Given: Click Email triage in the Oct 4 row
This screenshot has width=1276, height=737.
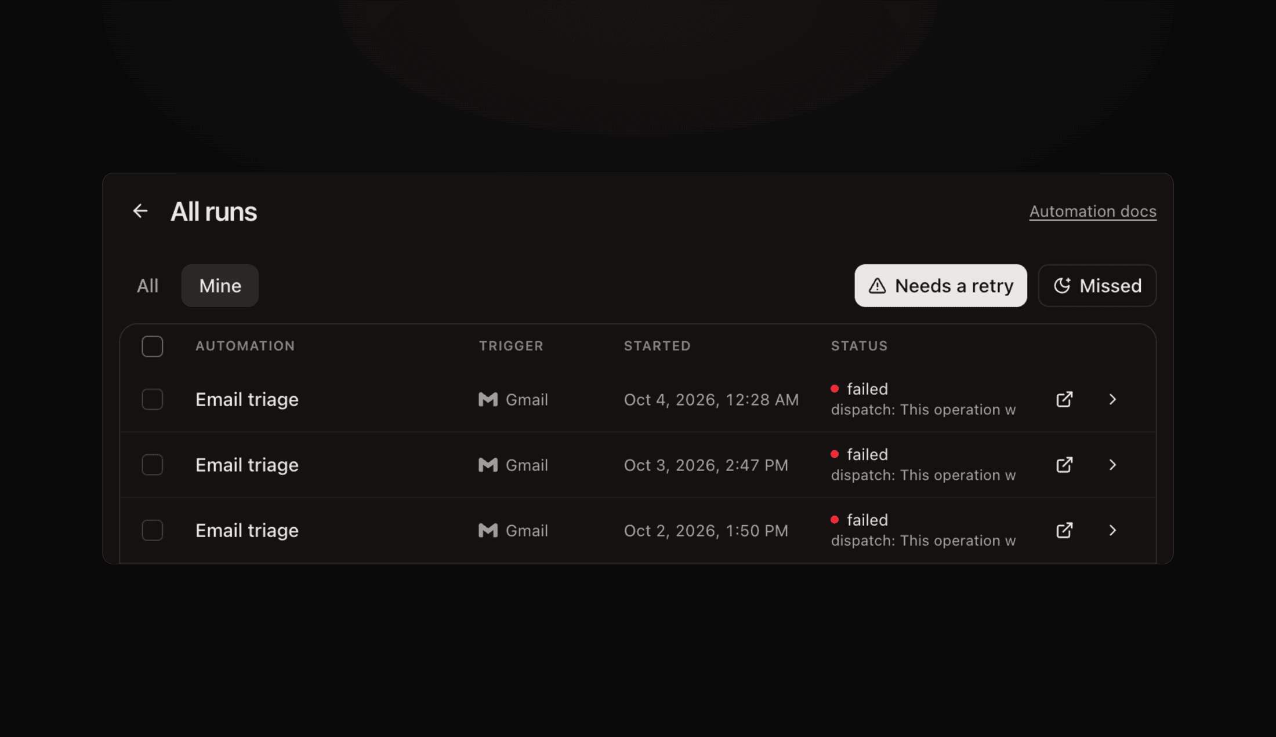Looking at the screenshot, I should (x=247, y=399).
